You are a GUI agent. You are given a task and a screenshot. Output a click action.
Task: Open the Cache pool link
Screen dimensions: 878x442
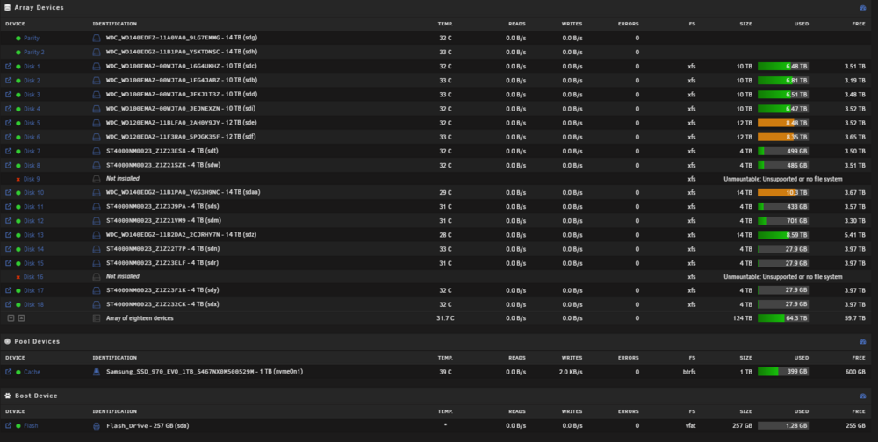coord(32,372)
